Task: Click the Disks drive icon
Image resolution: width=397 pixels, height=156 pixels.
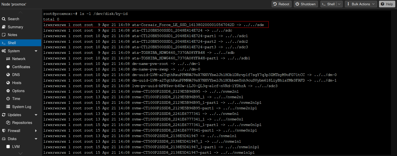Action: tap(4, 139)
